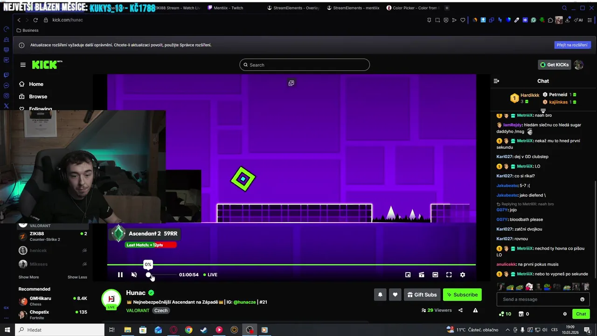
Task: Collapse the chat panel
Action: click(x=496, y=81)
